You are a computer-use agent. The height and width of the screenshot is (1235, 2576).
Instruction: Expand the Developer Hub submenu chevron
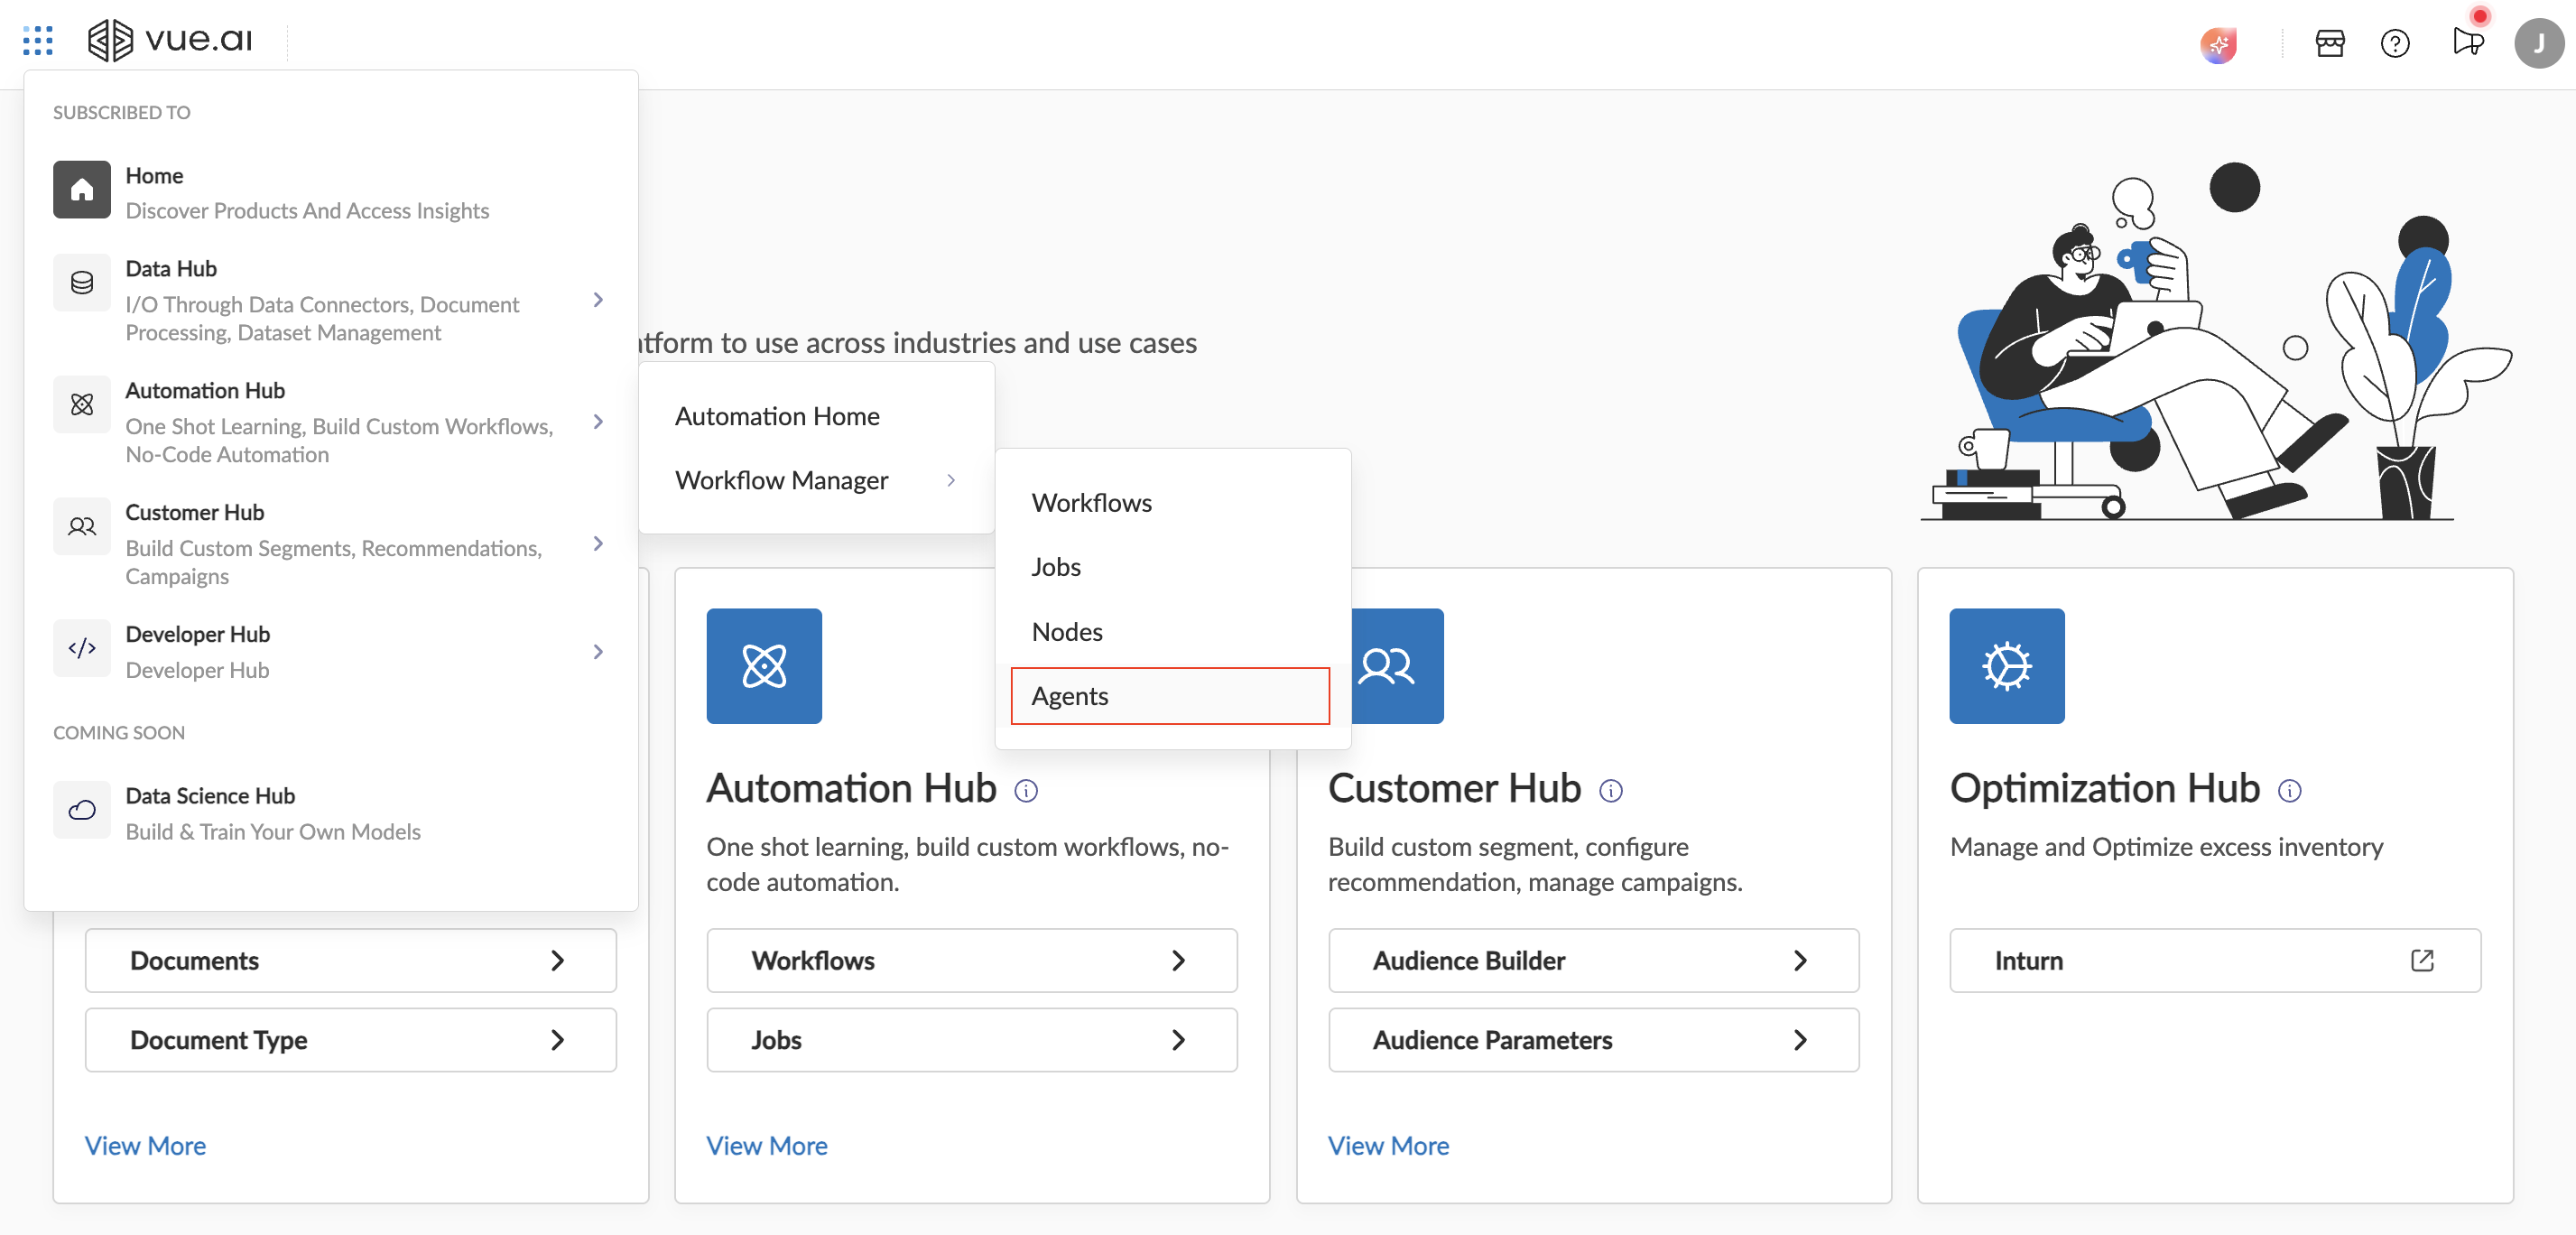coord(598,652)
